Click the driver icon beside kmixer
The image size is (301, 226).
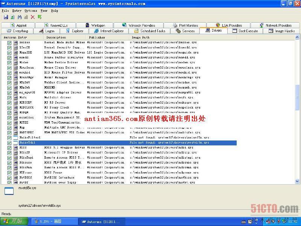click(16, 43)
